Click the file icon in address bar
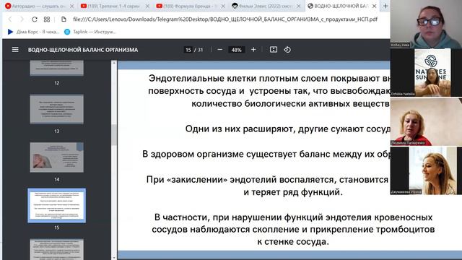The height and width of the screenshot is (260, 462). coord(64,19)
